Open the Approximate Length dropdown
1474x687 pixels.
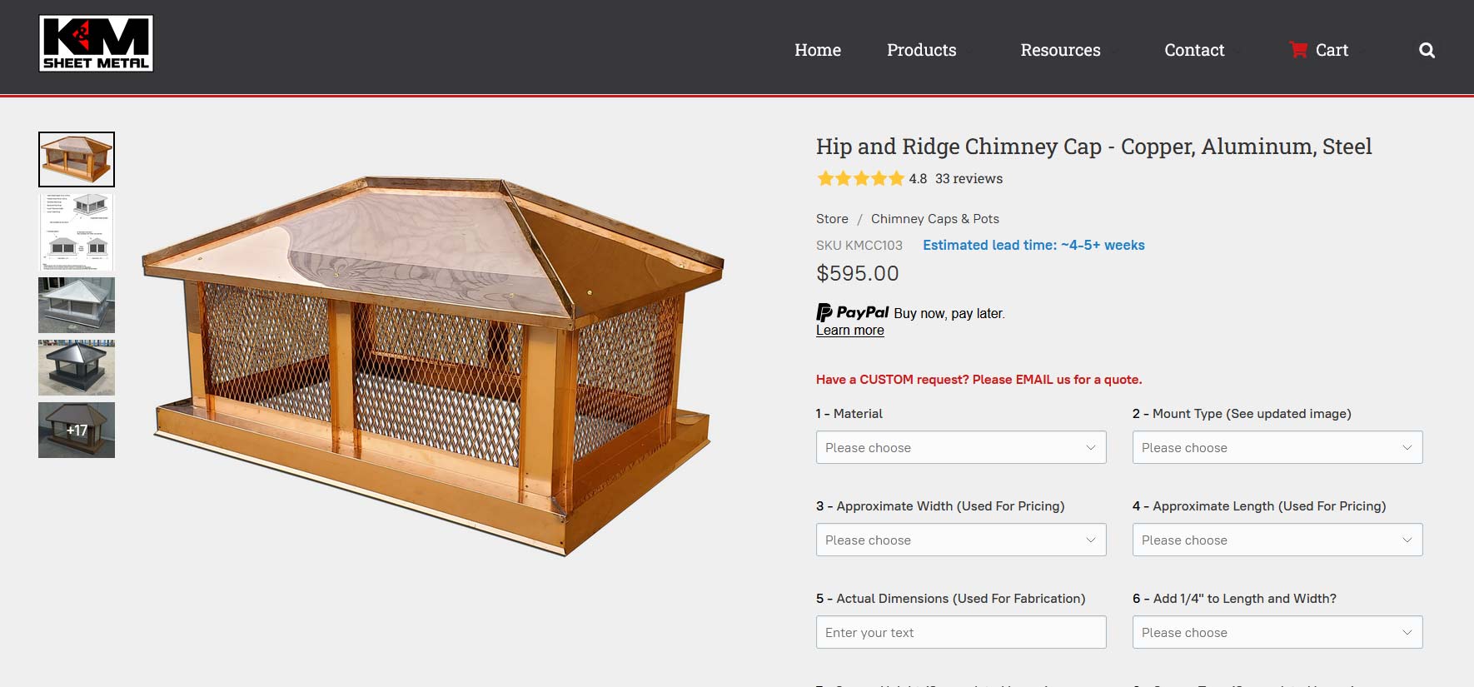(x=1277, y=540)
